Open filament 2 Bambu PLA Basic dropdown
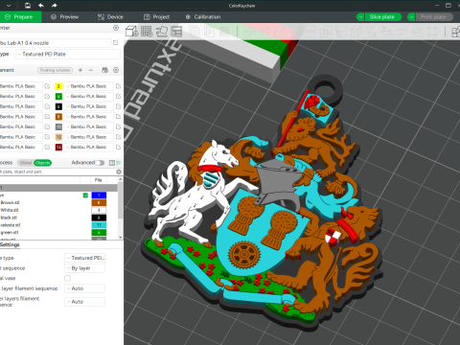Image resolution: width=460 pixels, height=345 pixels. click(88, 86)
